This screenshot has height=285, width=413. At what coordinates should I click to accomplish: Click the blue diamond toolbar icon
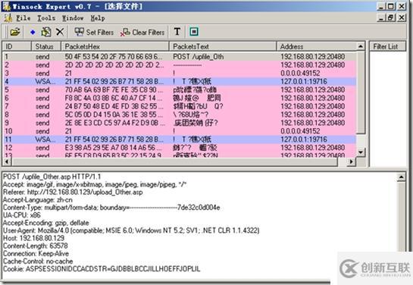33,32
